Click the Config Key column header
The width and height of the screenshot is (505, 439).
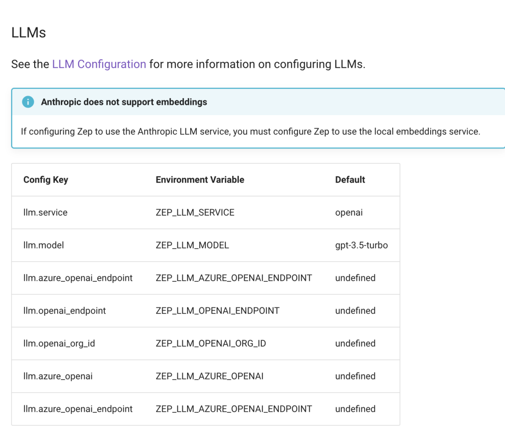(46, 180)
